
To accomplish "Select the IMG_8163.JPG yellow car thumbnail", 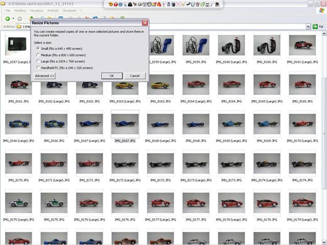I will point(160,85).
